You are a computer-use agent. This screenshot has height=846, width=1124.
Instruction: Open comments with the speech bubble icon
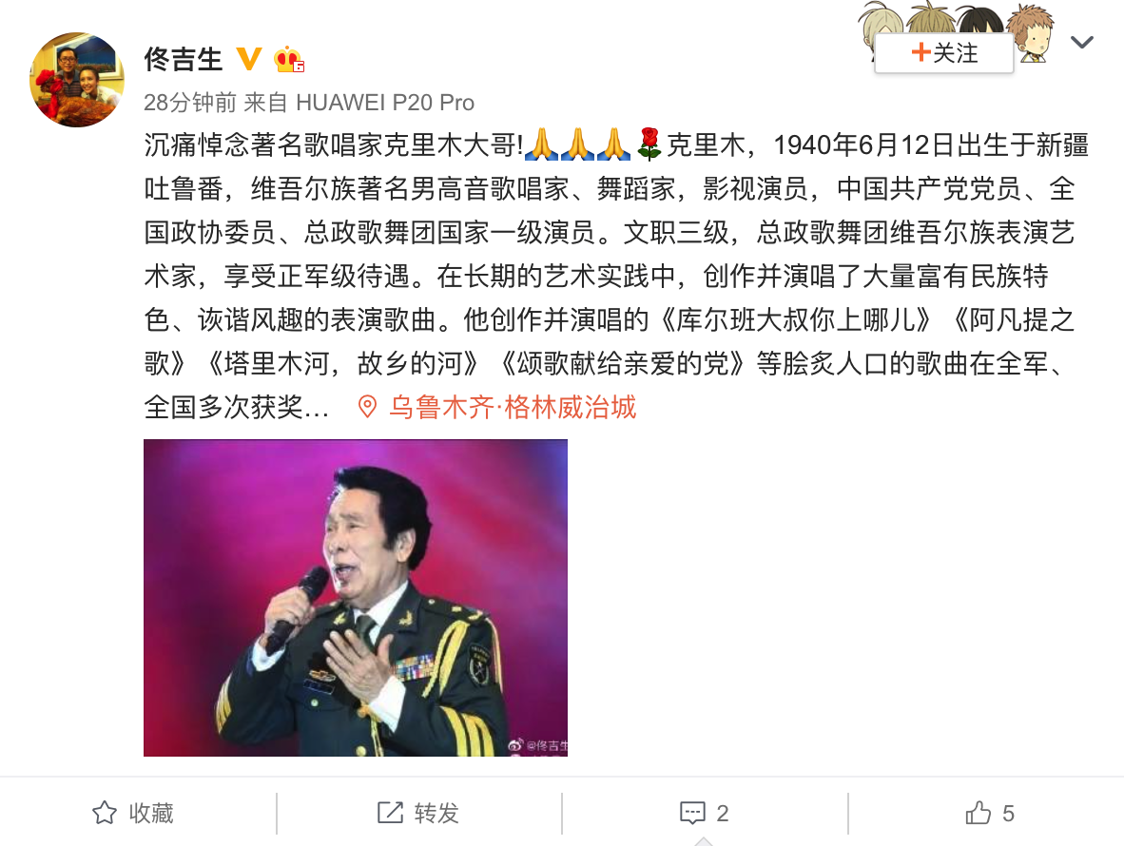[692, 813]
